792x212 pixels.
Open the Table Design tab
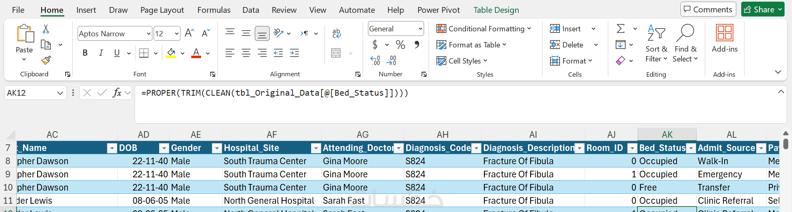tap(496, 10)
